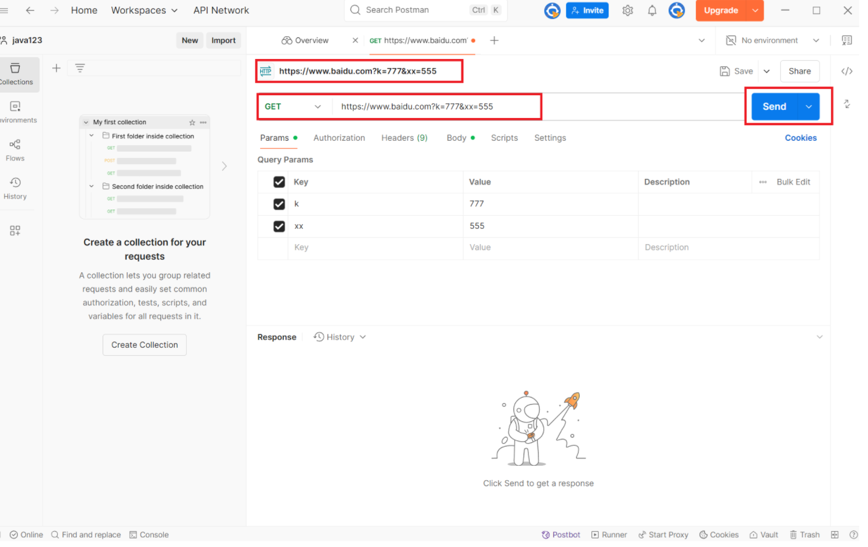868x547 pixels.
Task: Open the help icon in status bar
Action: point(853,535)
